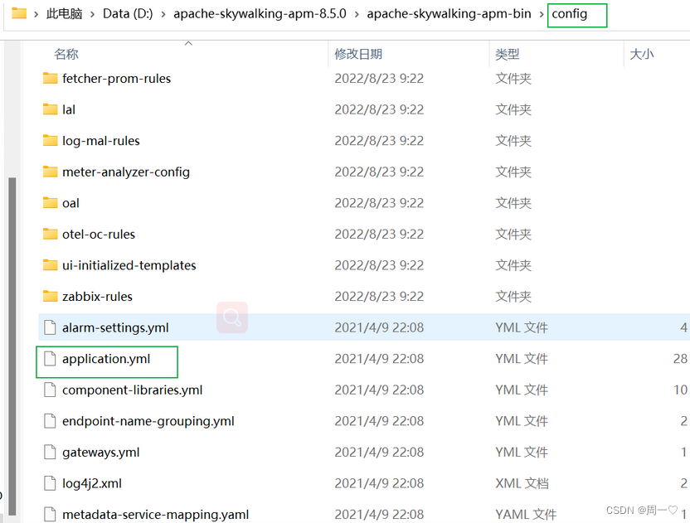The image size is (690, 523).
Task: Select the fetcher-prom-rules folder name
Action: coord(117,79)
